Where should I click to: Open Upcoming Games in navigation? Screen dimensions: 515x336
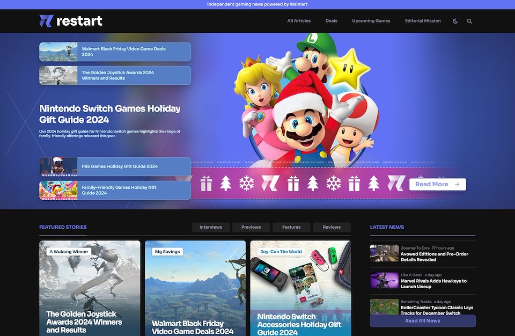(371, 21)
